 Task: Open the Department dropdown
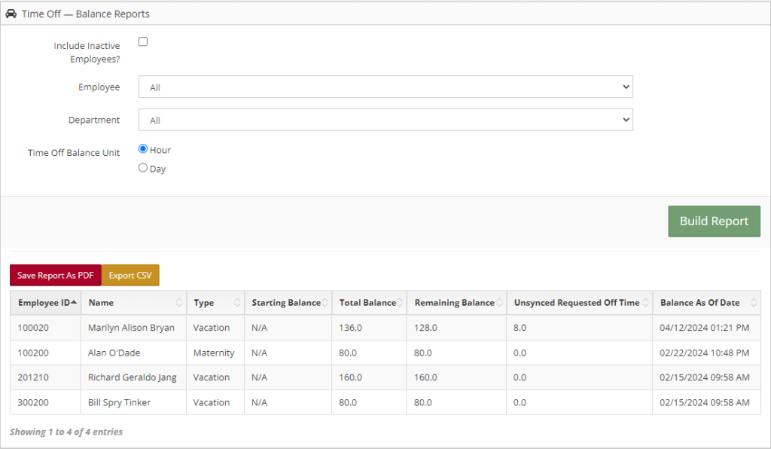click(385, 120)
